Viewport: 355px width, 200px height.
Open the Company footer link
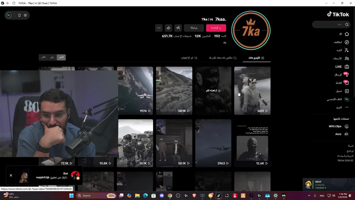[351, 146]
